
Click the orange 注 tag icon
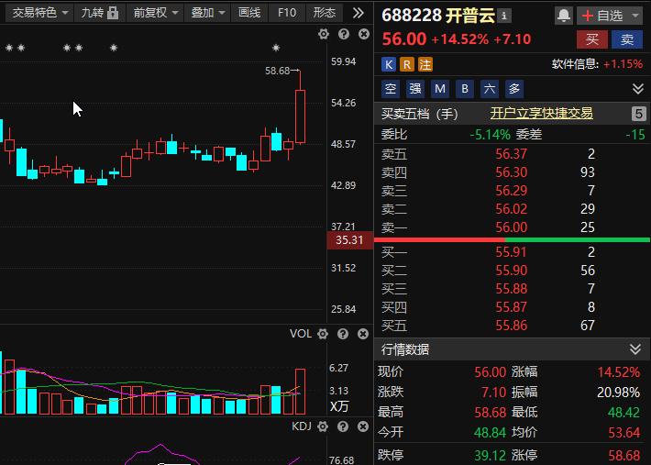425,64
